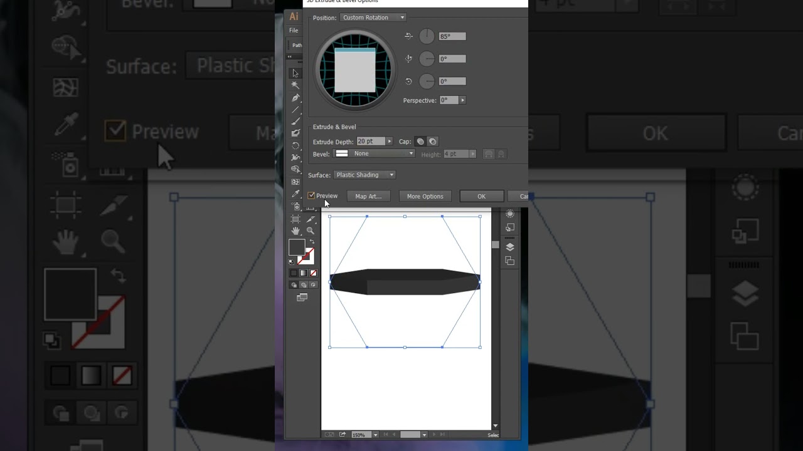Open the File menu
803x451 pixels.
tap(294, 31)
